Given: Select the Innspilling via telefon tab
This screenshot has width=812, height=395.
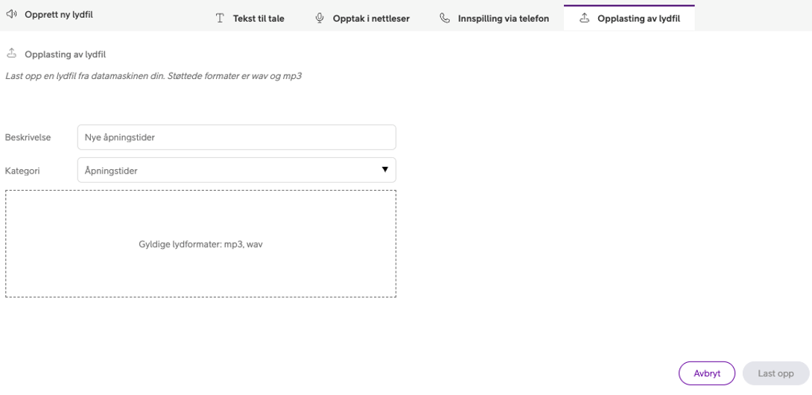Looking at the screenshot, I should pos(504,19).
